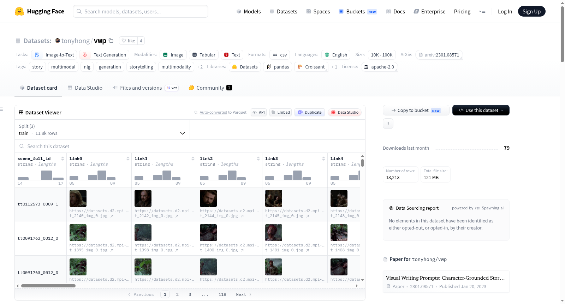The width and height of the screenshot is (565, 304).
Task: Open the extra navigation menu icon
Action: [482, 11]
